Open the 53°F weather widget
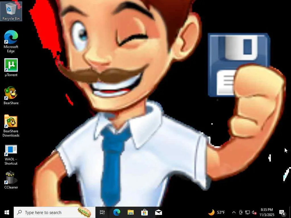Screen dimensions: 291x218 (x=217, y=212)
